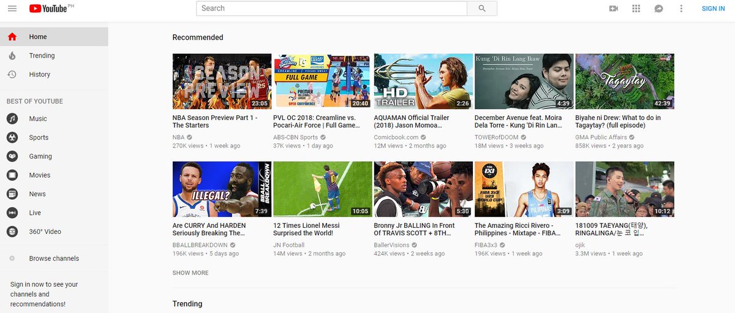Select History in the sidebar
735x313 pixels.
click(54, 74)
